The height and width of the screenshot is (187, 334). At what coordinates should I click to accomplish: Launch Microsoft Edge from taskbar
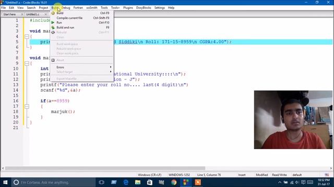(126, 182)
